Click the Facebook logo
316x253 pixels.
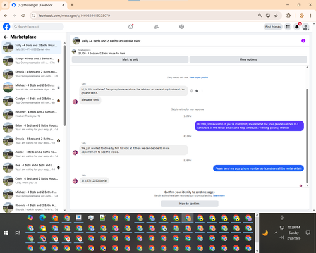6,27
